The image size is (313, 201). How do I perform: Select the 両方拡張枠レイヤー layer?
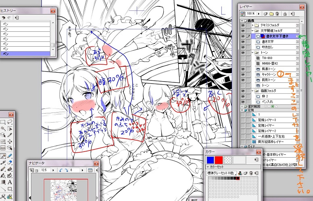pyautogui.click(x=275, y=142)
